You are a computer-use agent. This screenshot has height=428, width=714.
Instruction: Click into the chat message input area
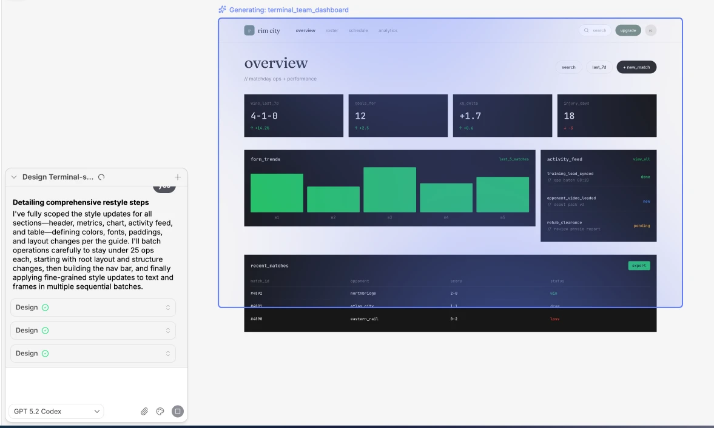(96, 385)
